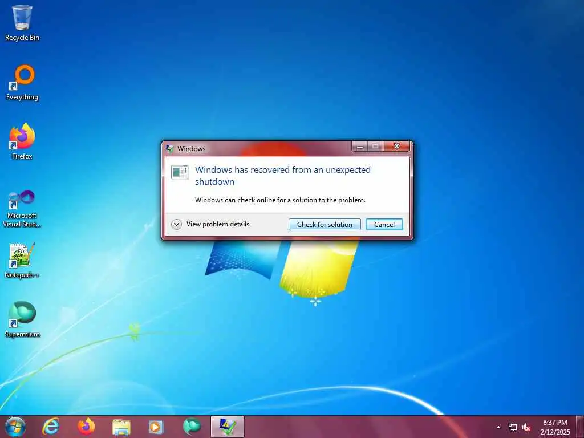Click the problem report taskbar item

[x=228, y=427]
